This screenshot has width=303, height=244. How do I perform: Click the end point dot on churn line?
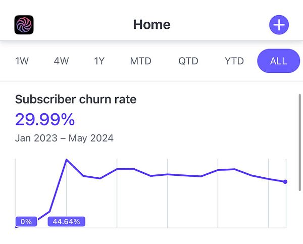click(x=285, y=181)
